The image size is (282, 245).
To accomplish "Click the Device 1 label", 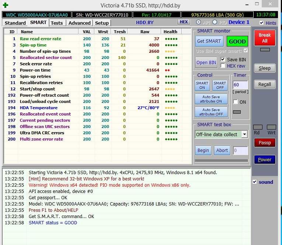I will pyautogui.click(x=239, y=22).
